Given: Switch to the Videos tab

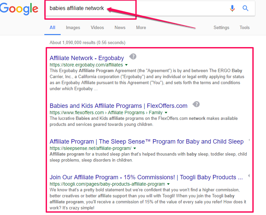Looking at the screenshot, I should (97, 27).
